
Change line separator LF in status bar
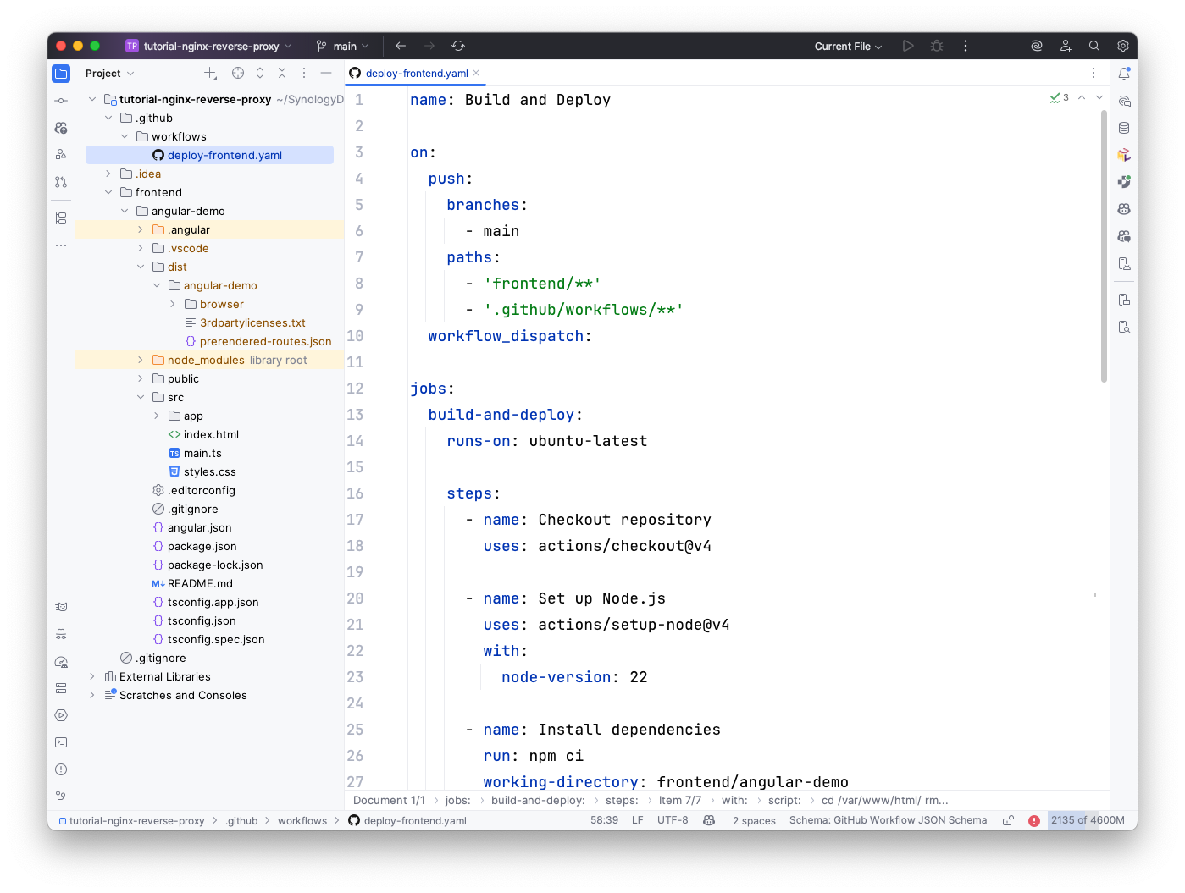638,820
